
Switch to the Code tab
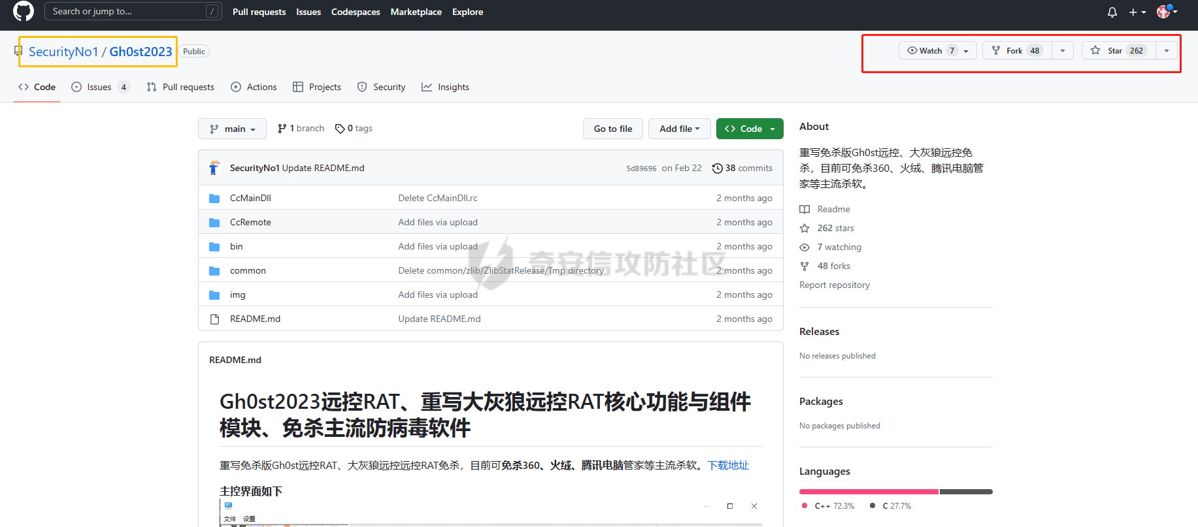point(37,87)
